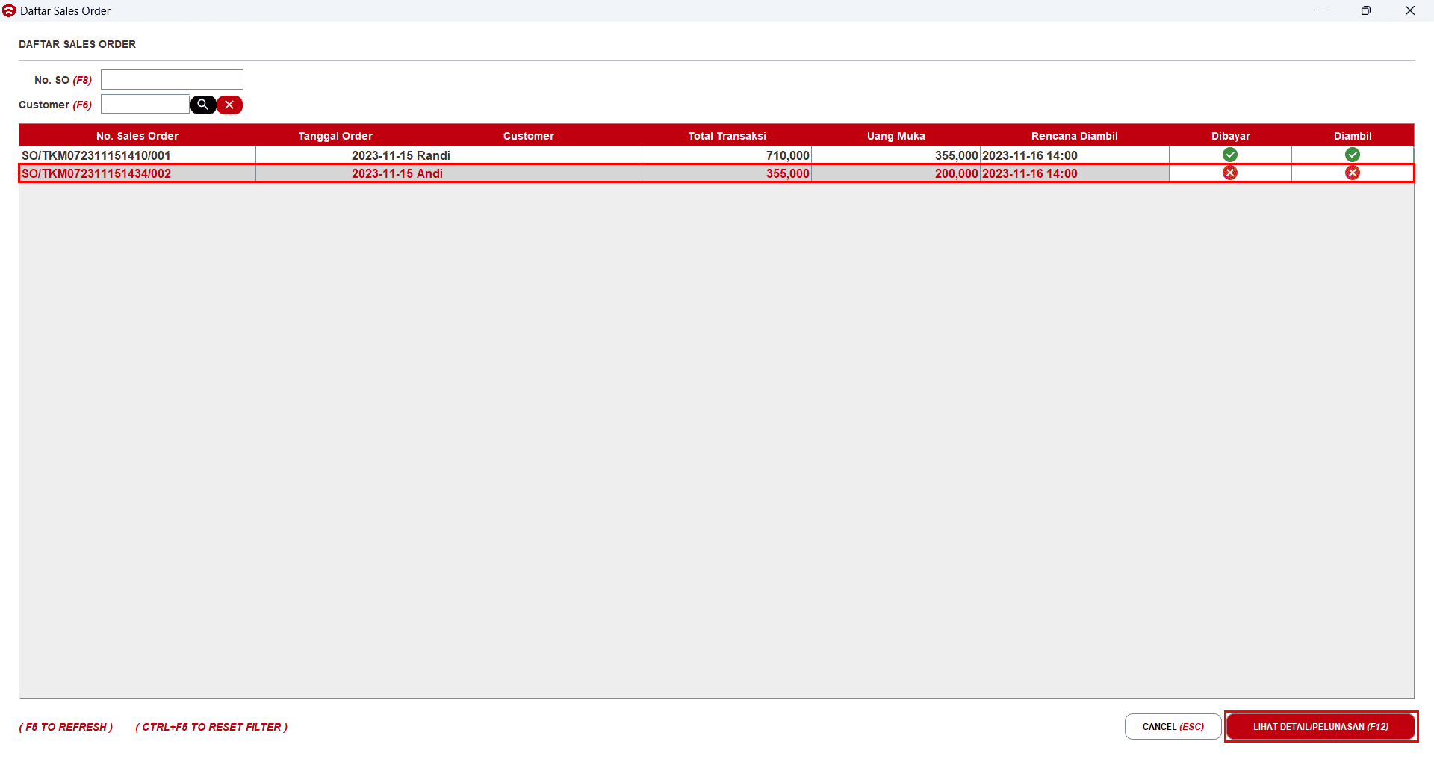Click the Cancel (ESC) button
The image size is (1434, 762).
pyautogui.click(x=1173, y=726)
